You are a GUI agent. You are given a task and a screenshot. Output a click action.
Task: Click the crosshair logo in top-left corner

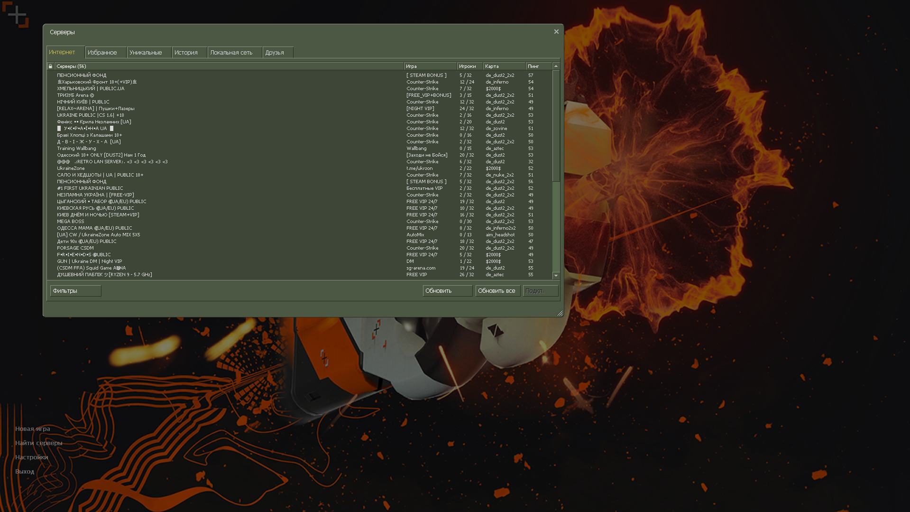[16, 16]
